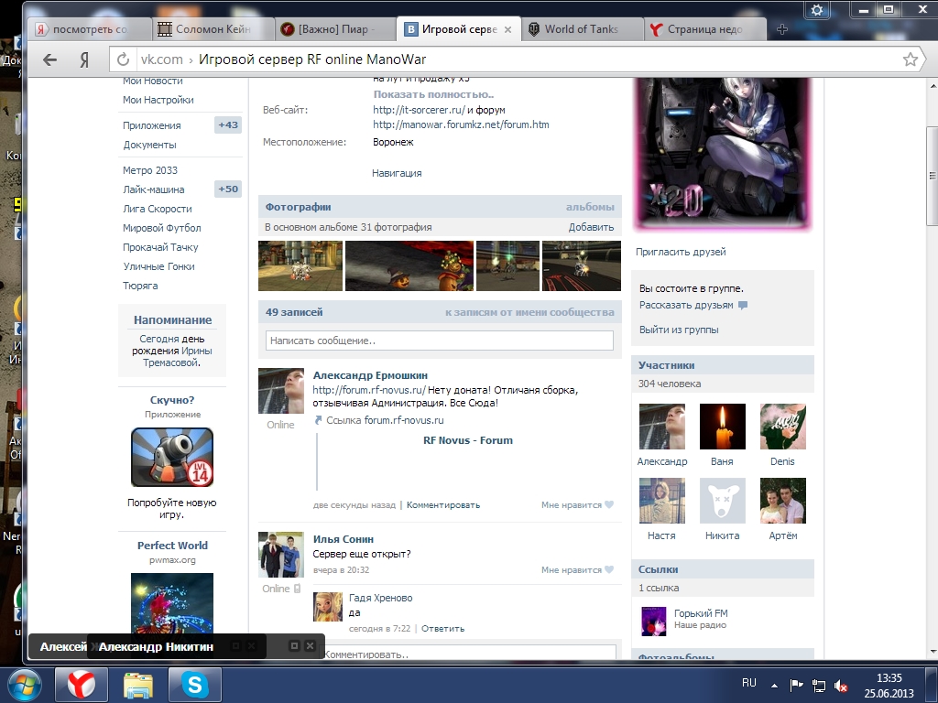Open the Windows Start menu

coord(25,685)
